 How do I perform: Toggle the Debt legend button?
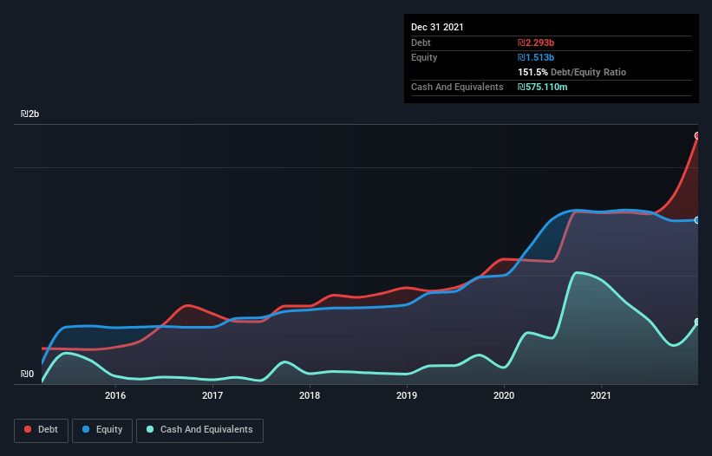[x=42, y=430]
